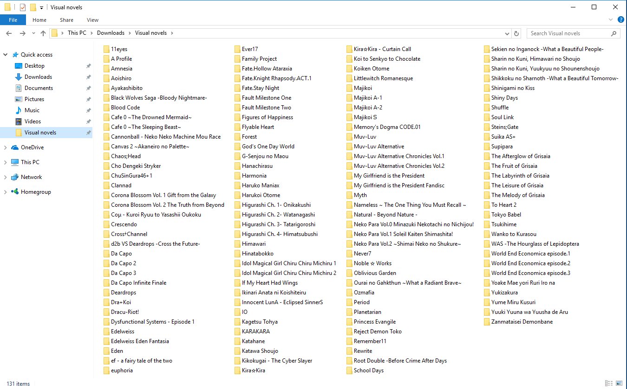
Task: Expand the Network tree node
Action: (6, 177)
